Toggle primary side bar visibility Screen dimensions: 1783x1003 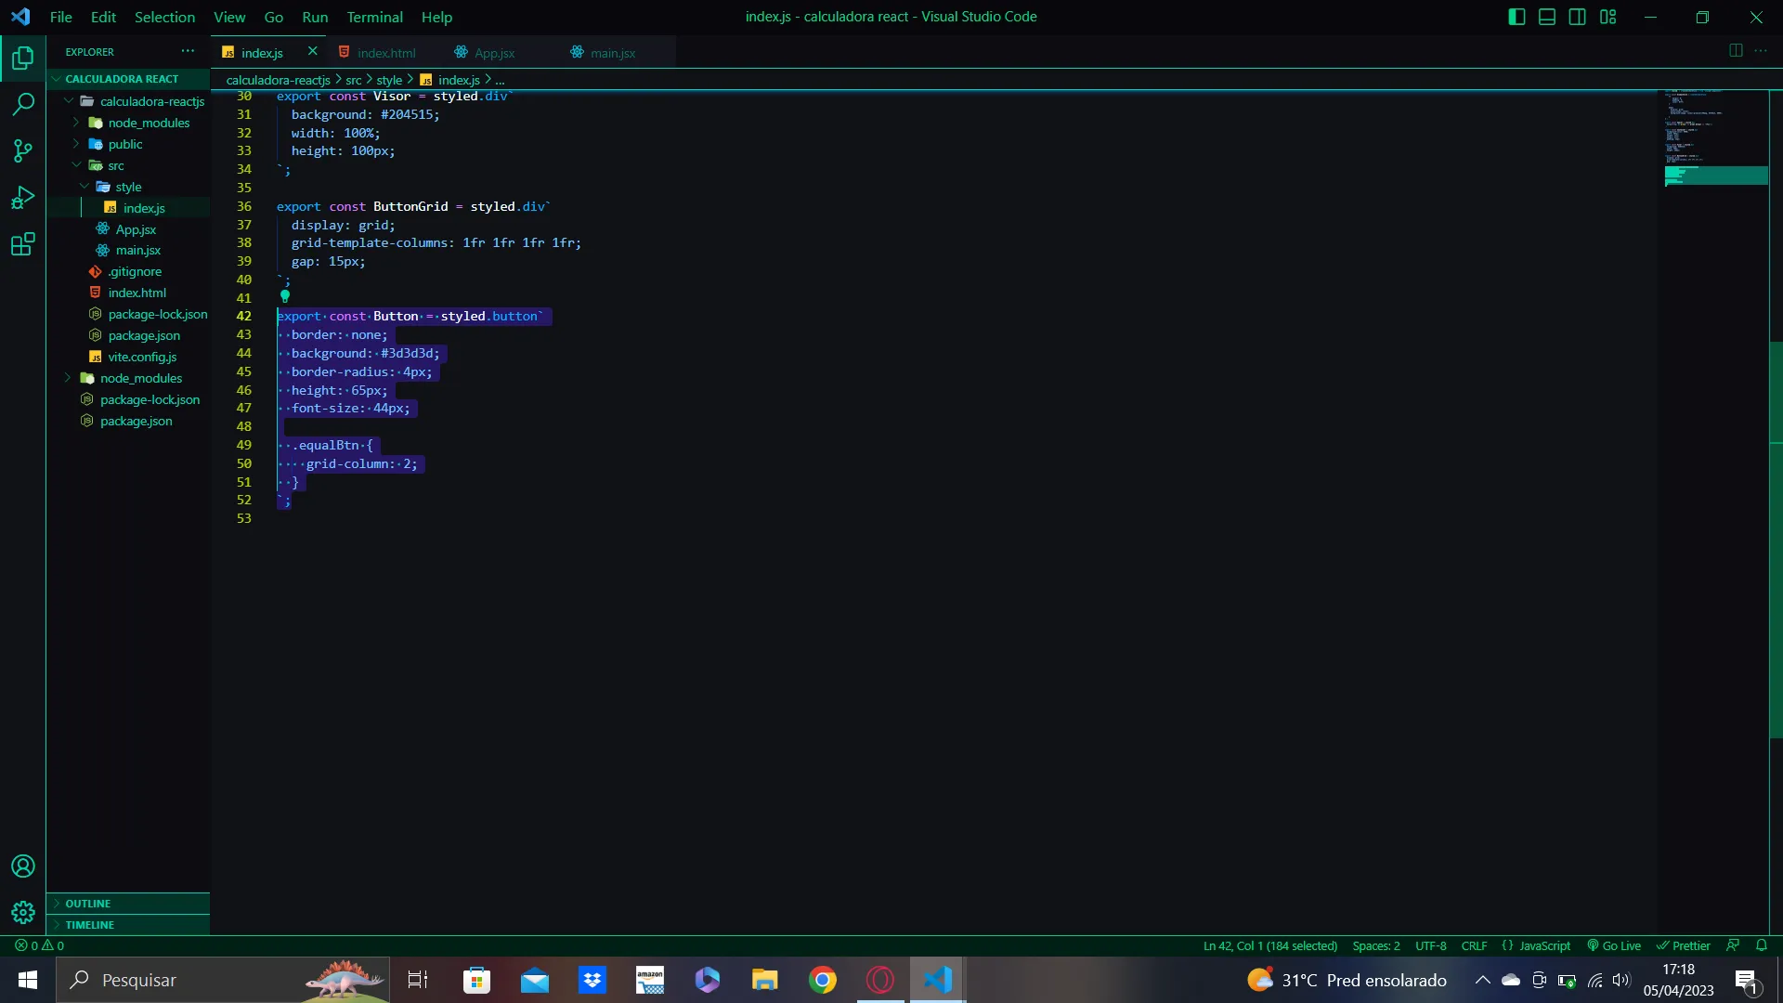pos(1516,17)
